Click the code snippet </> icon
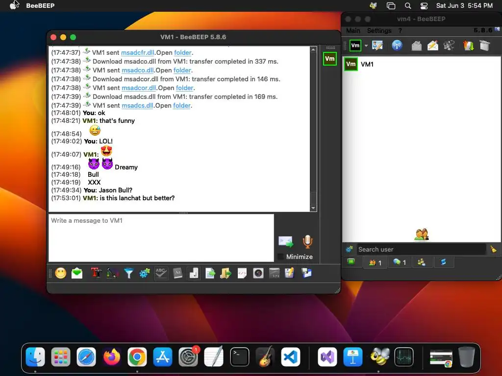 [x=242, y=273]
